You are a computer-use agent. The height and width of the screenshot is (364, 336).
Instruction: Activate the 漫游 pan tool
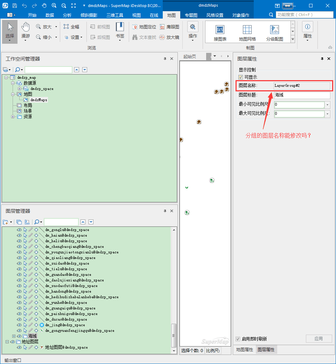pos(26,32)
